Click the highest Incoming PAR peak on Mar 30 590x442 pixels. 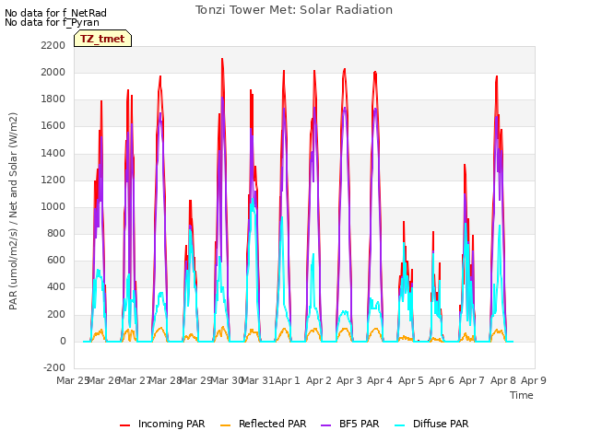tap(222, 59)
